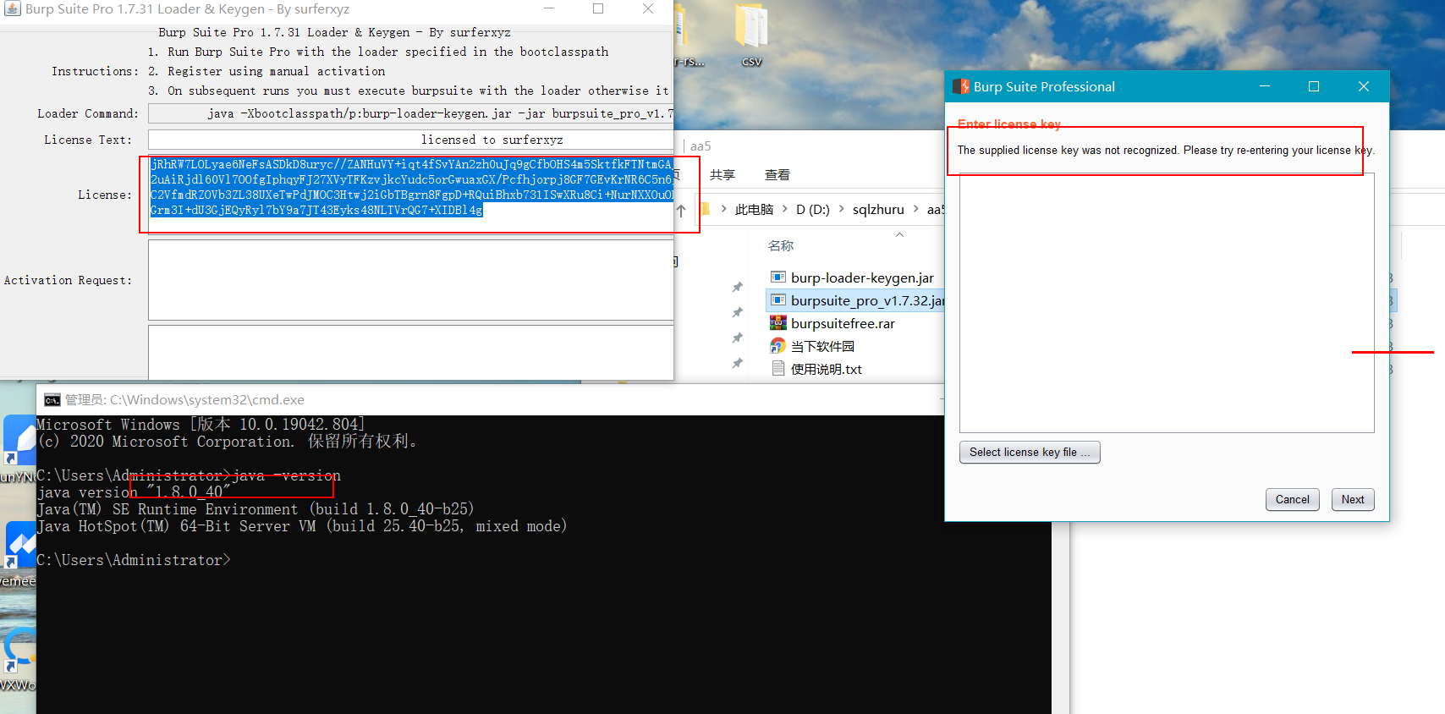Click D (D:) in the Explorer breadcrumb path
Image resolution: width=1445 pixels, height=714 pixels.
(812, 209)
